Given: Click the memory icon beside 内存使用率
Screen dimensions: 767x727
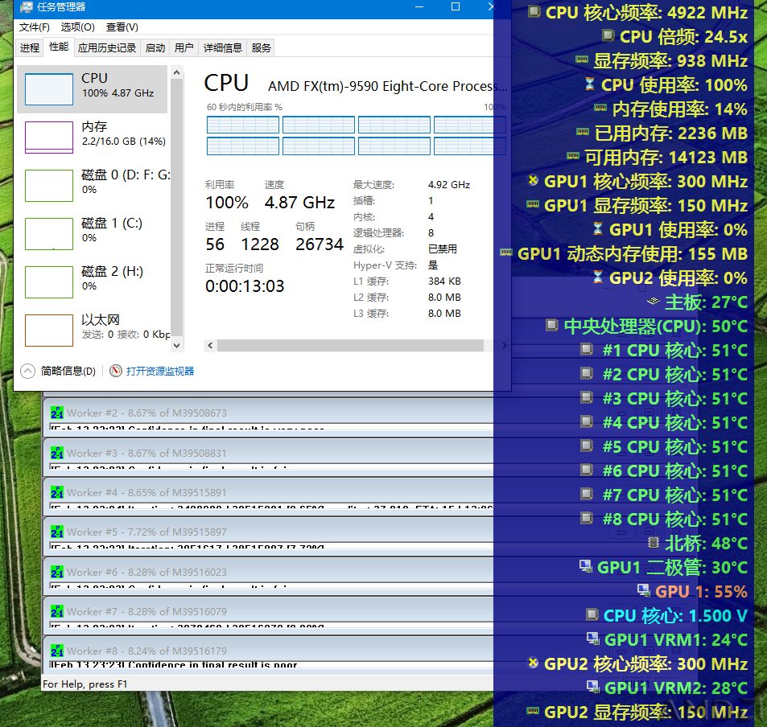Looking at the screenshot, I should pos(600,108).
